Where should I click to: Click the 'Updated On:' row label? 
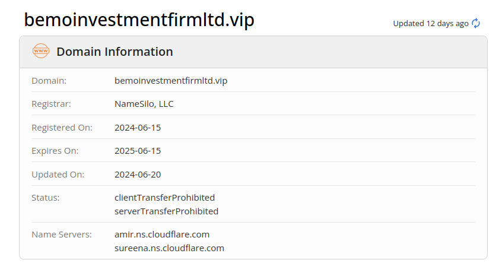(58, 175)
